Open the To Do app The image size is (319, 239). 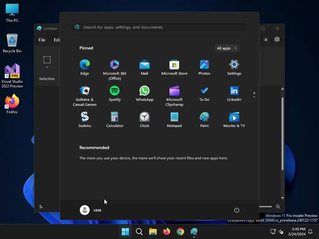204,94
